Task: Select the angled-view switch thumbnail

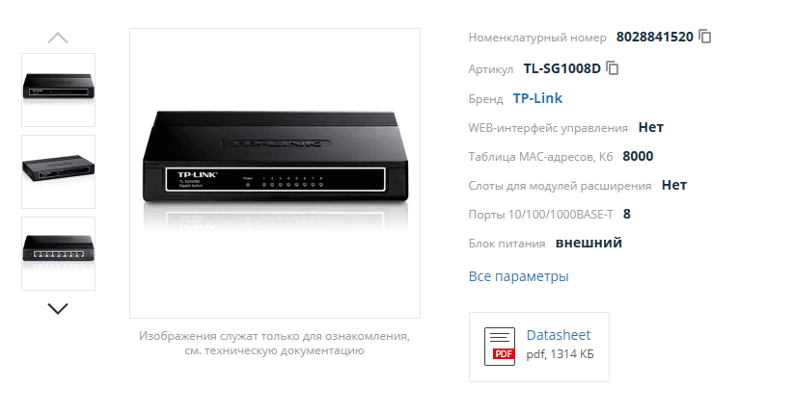Action: point(58,172)
